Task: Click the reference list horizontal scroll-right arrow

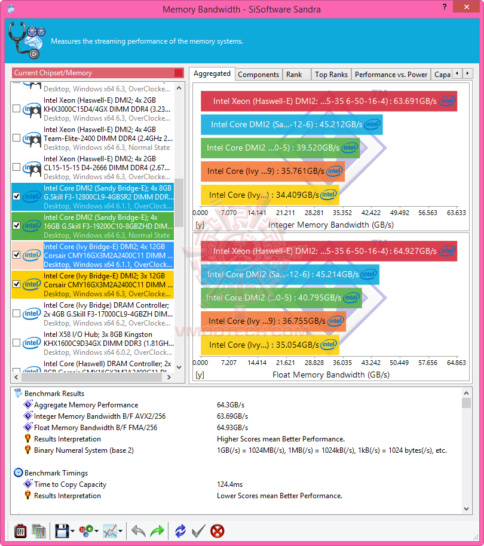Action: (169, 377)
